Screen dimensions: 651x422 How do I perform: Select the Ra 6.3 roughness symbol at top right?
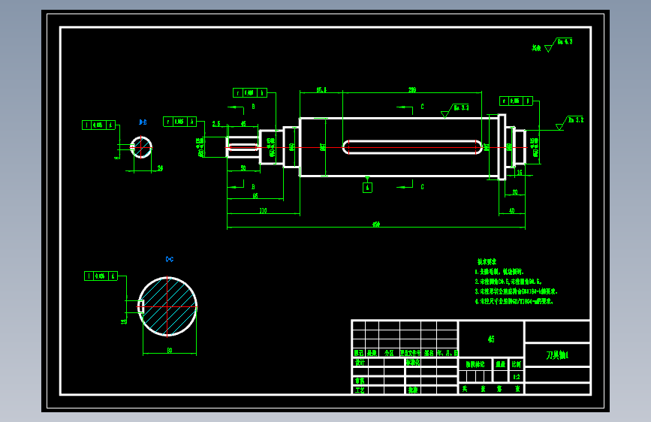[x=559, y=44]
